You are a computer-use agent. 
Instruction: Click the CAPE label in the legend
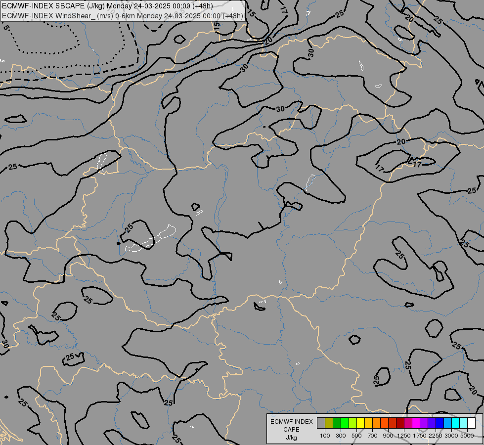(291, 430)
